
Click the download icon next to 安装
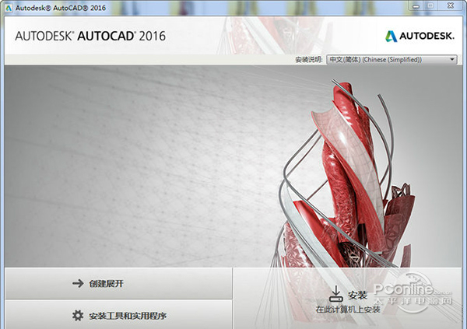pyautogui.click(x=335, y=294)
